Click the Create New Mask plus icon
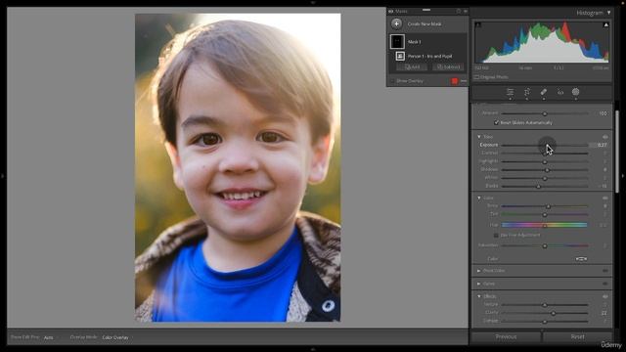The image size is (626, 352). tap(396, 23)
